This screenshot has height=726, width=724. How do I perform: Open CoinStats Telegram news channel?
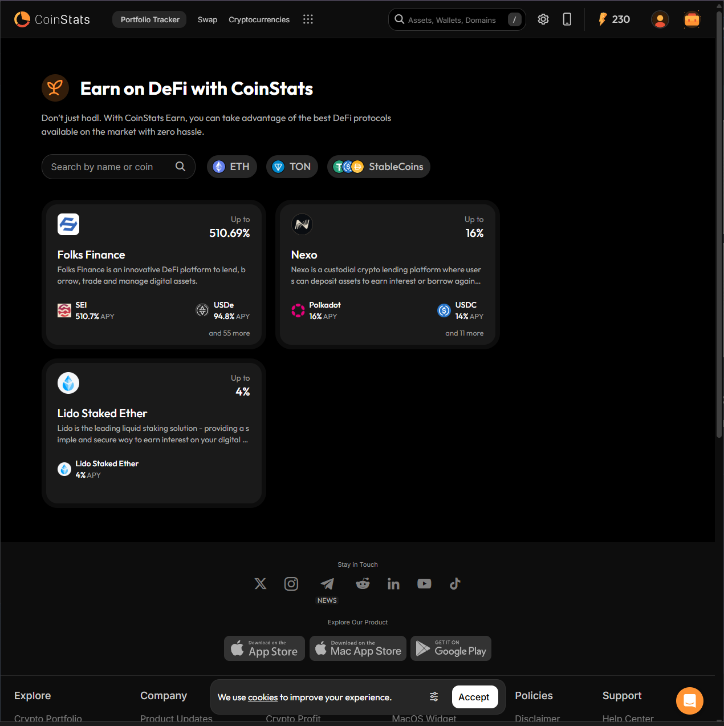pos(327,584)
